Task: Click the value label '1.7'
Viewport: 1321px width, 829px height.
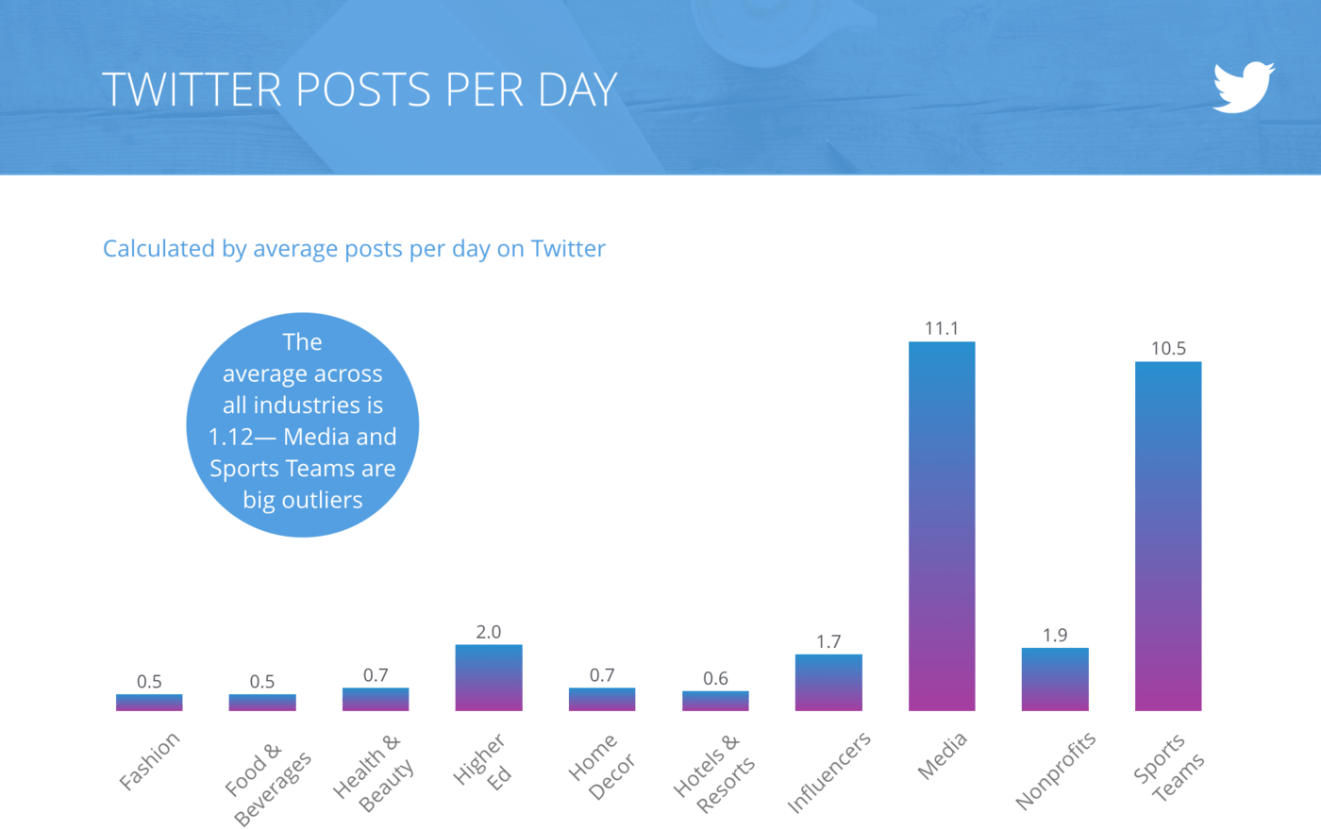Action: point(828,641)
